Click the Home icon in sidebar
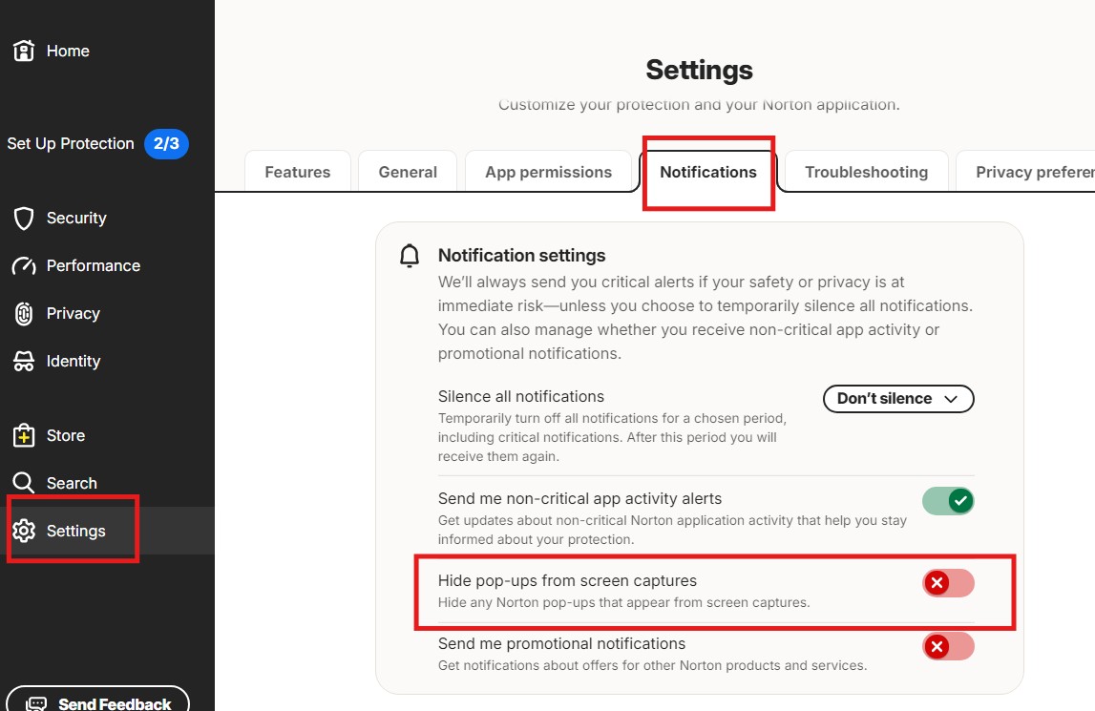 tap(24, 51)
